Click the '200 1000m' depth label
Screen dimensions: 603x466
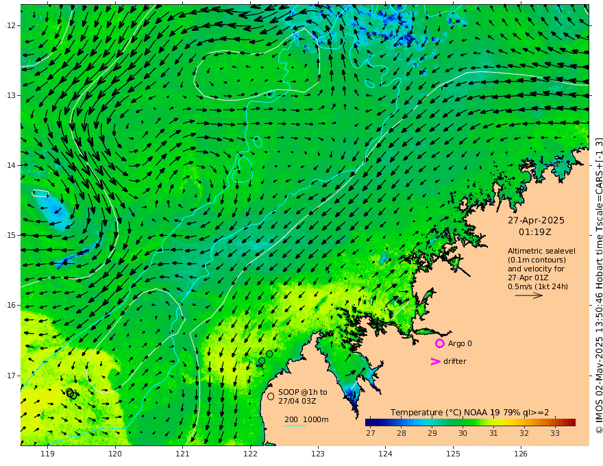click(x=306, y=419)
